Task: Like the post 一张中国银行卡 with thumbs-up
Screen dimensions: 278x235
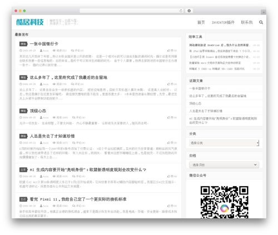Action: click(x=172, y=51)
